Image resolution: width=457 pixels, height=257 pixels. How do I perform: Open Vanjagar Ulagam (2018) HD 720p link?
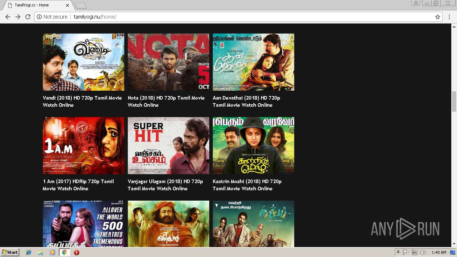point(165,185)
